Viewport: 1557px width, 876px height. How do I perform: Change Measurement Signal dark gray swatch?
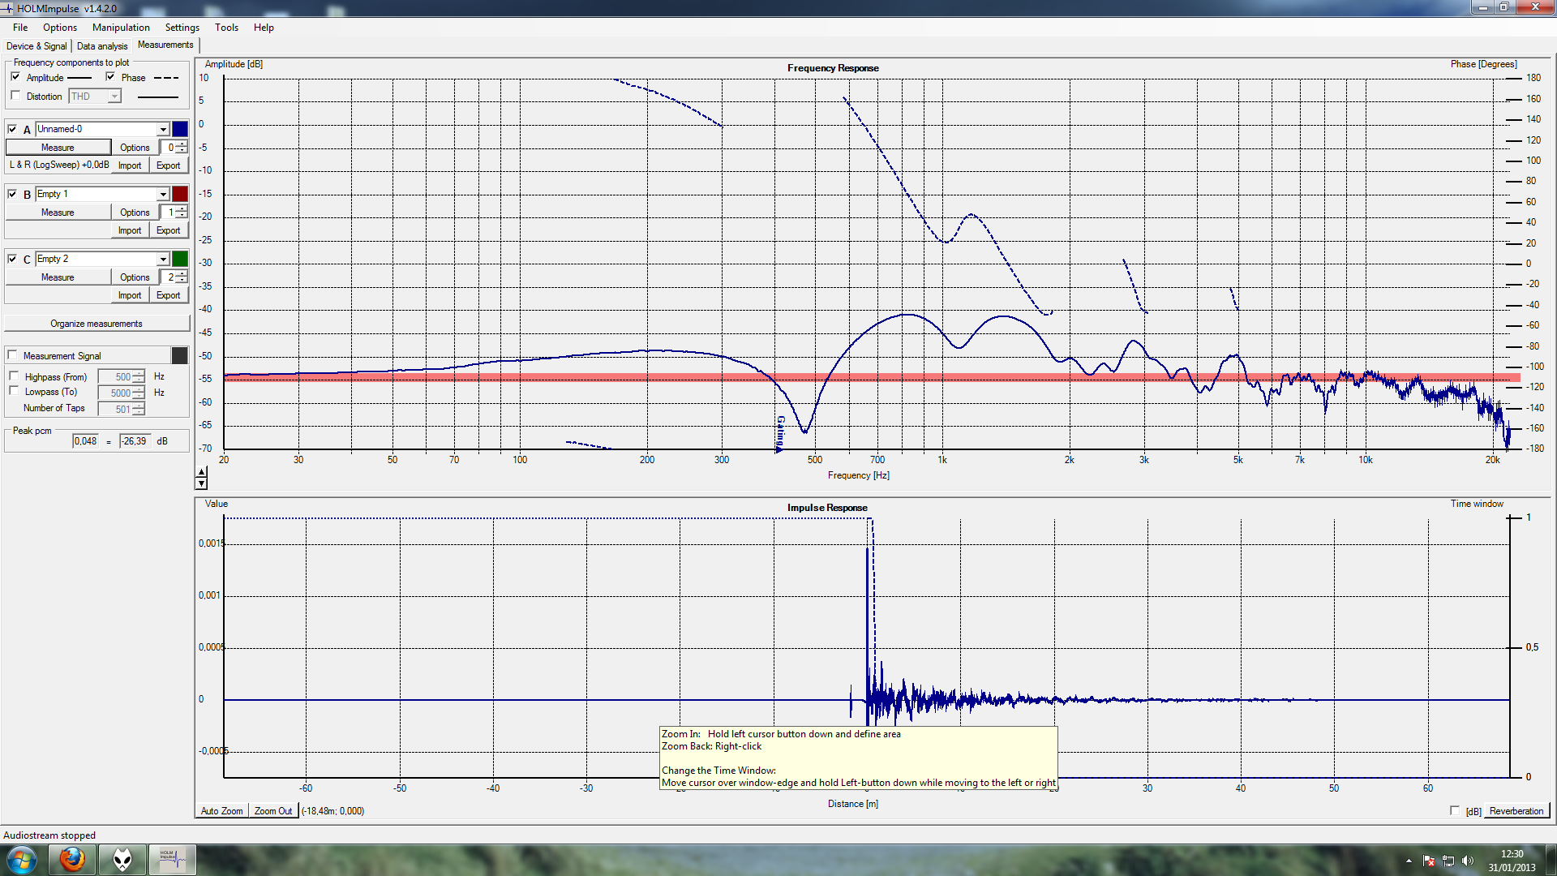[180, 355]
